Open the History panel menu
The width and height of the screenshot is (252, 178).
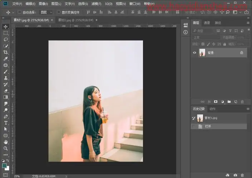248,109
